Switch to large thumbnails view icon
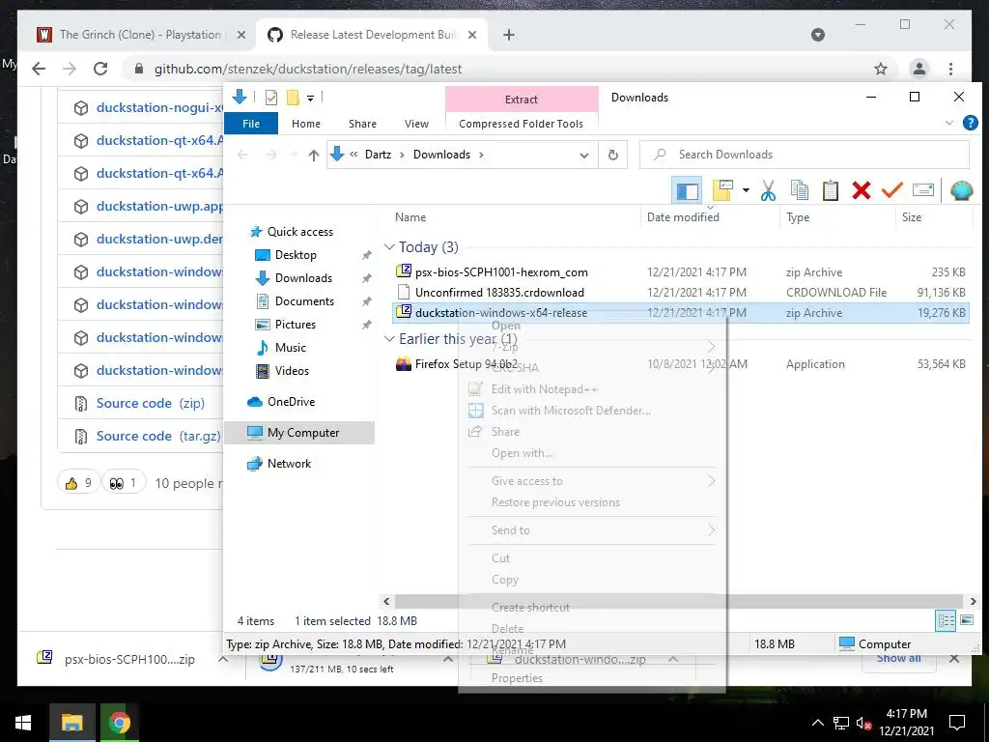 pyautogui.click(x=966, y=621)
